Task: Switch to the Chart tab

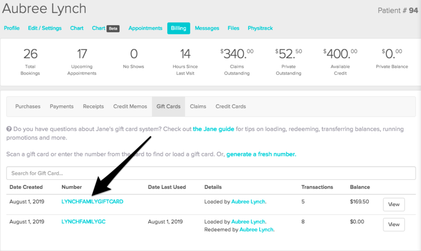Action: coord(77,28)
